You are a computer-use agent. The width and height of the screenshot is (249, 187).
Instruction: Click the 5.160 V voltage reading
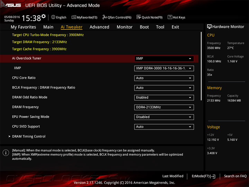coord(232,140)
